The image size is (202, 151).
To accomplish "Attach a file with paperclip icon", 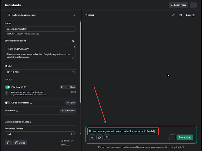I will (x=92, y=137).
